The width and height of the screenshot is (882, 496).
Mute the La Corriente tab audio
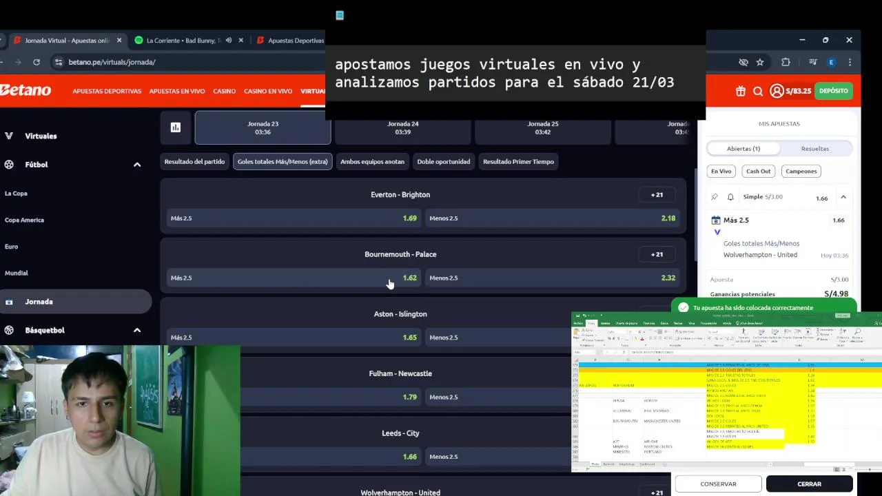(x=229, y=41)
